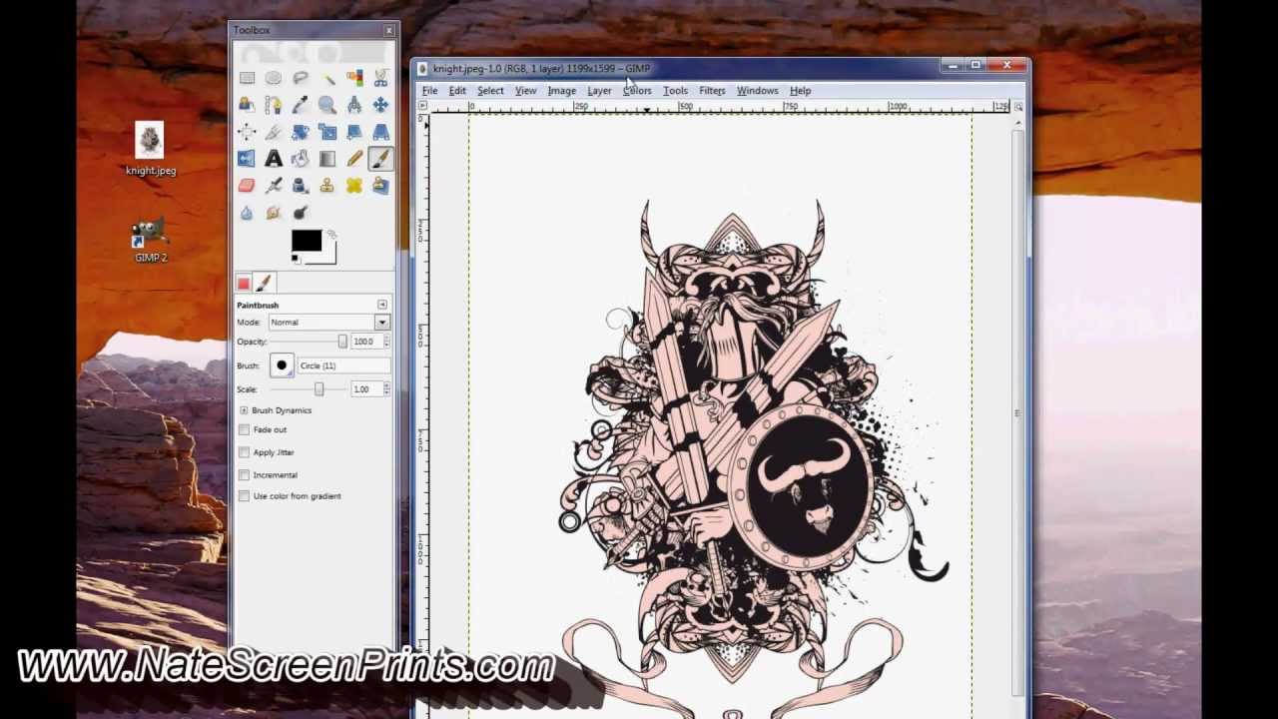Expand the Brush Dynamics section

pos(244,410)
